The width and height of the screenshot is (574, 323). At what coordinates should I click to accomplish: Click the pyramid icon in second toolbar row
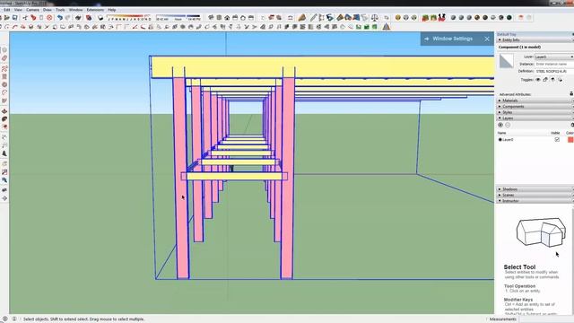point(387,27)
